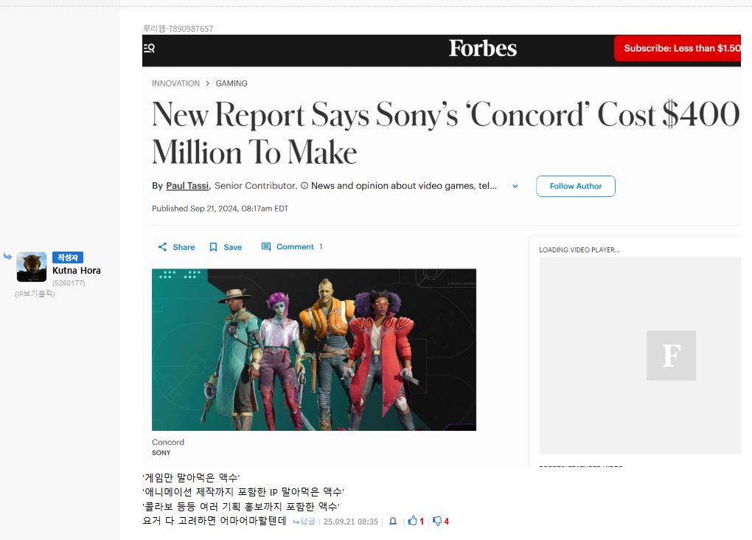Click the 답글 reply link
Viewport: 752px width, 540px height.
coord(304,522)
